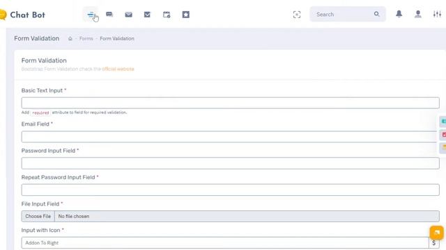Open the notifications bell
This screenshot has height=250, width=446.
click(x=399, y=14)
